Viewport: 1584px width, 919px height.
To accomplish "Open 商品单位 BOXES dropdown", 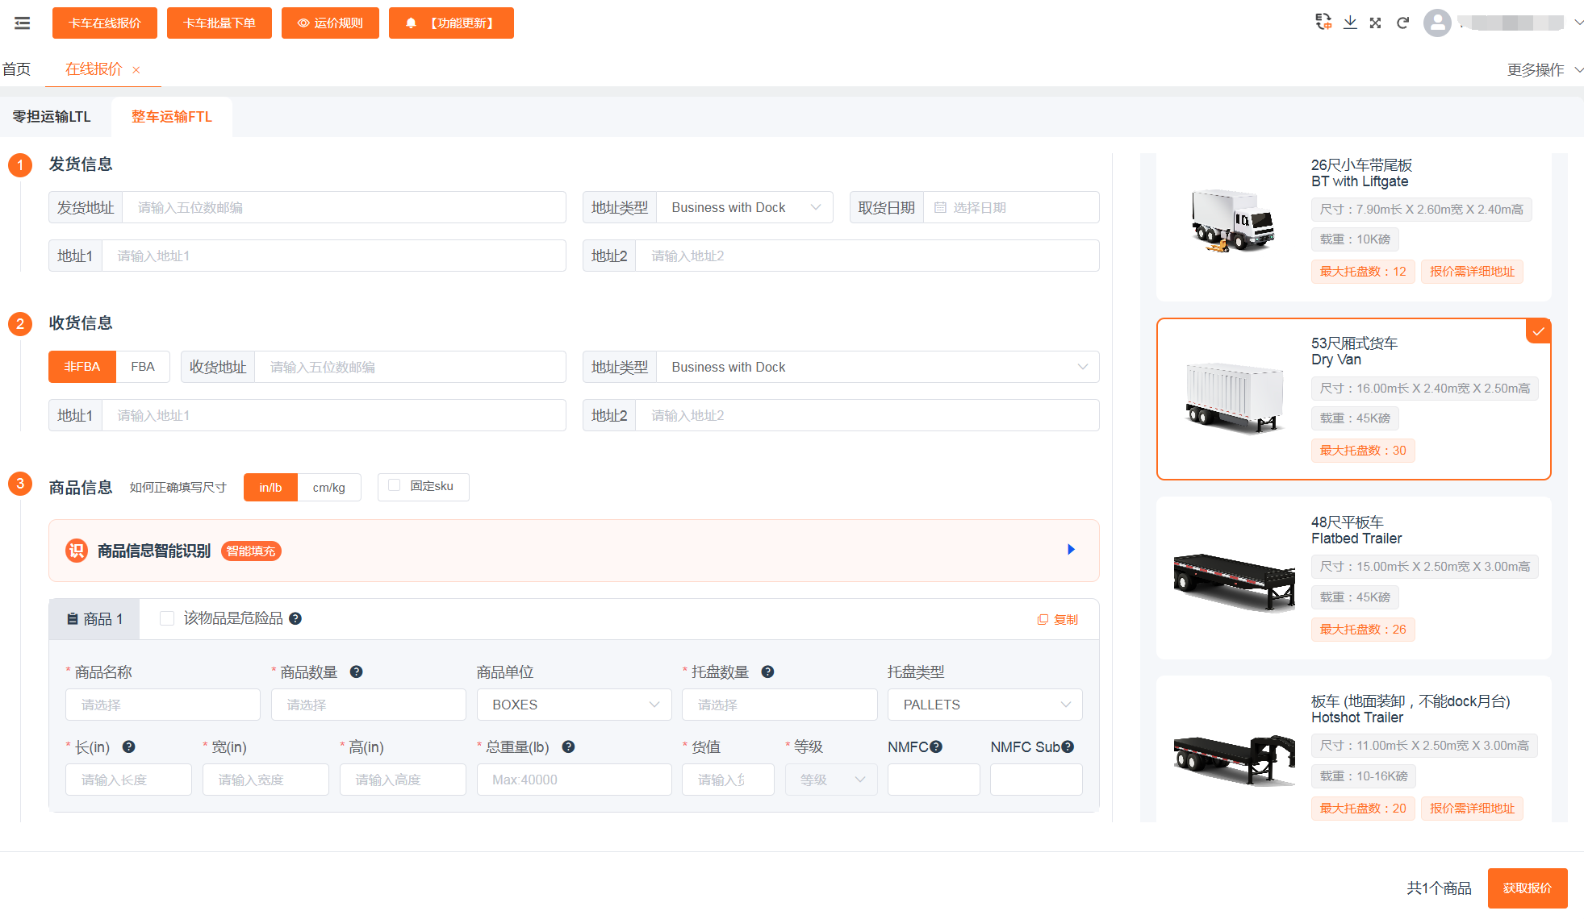I will click(x=575, y=705).
